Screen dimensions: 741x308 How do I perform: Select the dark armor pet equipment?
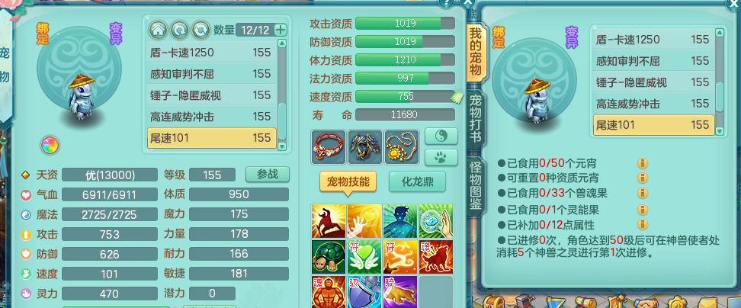click(x=365, y=147)
